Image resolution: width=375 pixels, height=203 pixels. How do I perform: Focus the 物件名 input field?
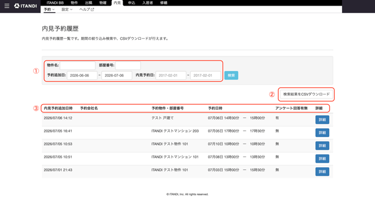77,65
